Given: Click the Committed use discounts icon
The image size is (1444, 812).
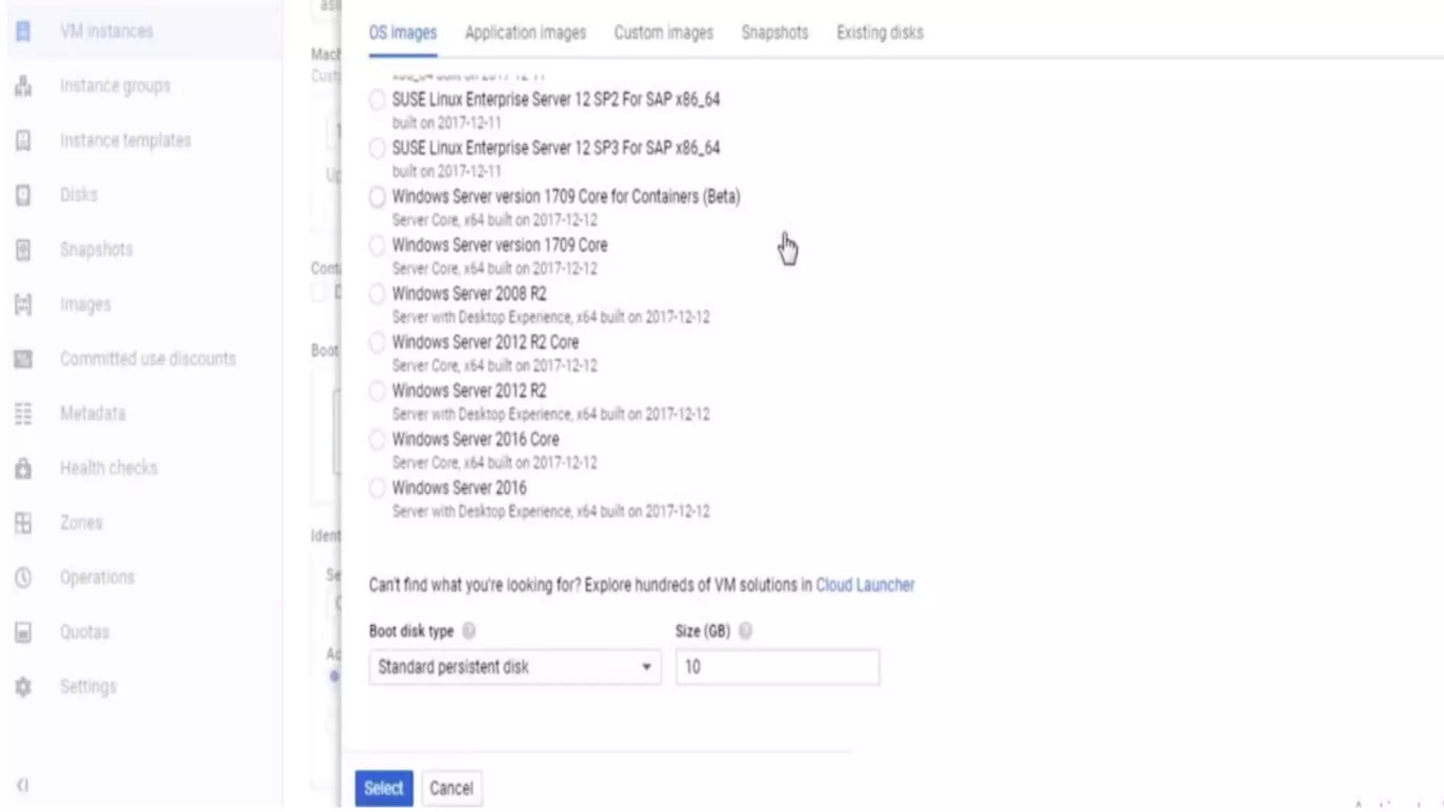Looking at the screenshot, I should click(x=23, y=359).
